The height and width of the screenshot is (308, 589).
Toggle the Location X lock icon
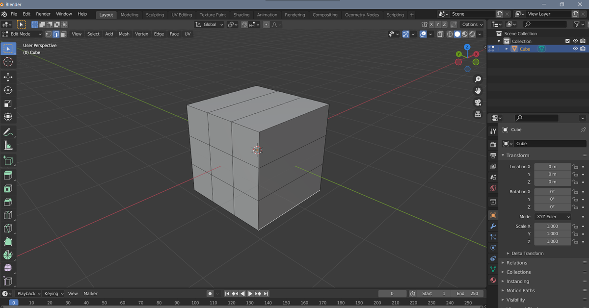click(x=575, y=167)
